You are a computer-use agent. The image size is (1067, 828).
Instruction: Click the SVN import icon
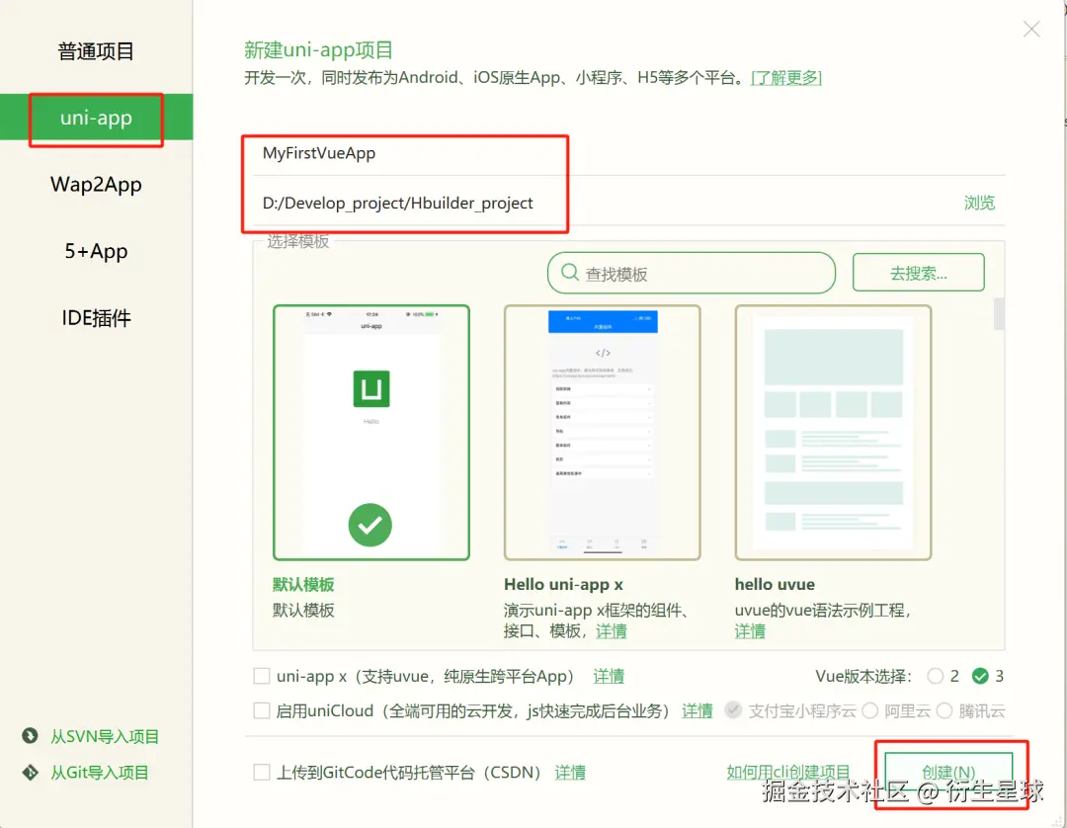30,735
